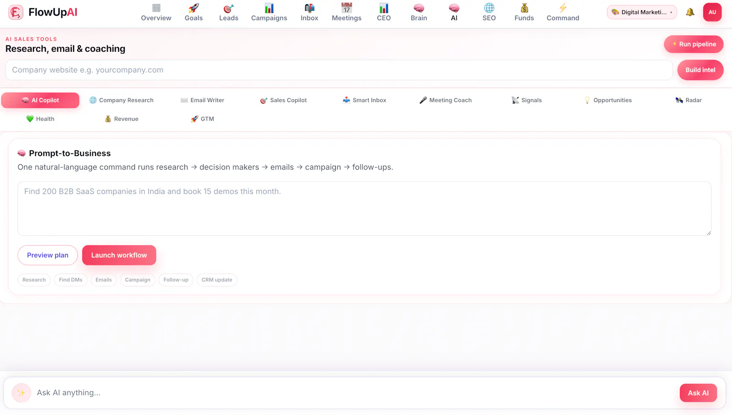Switch to the Revenue tab
This screenshot has width=732, height=415.
pyautogui.click(x=121, y=119)
